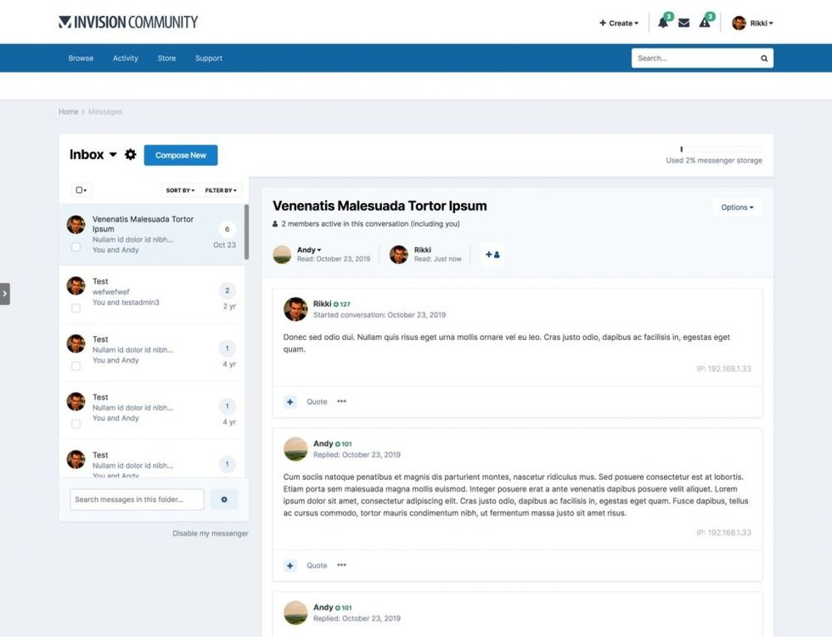Open the Store menu item

tap(166, 59)
